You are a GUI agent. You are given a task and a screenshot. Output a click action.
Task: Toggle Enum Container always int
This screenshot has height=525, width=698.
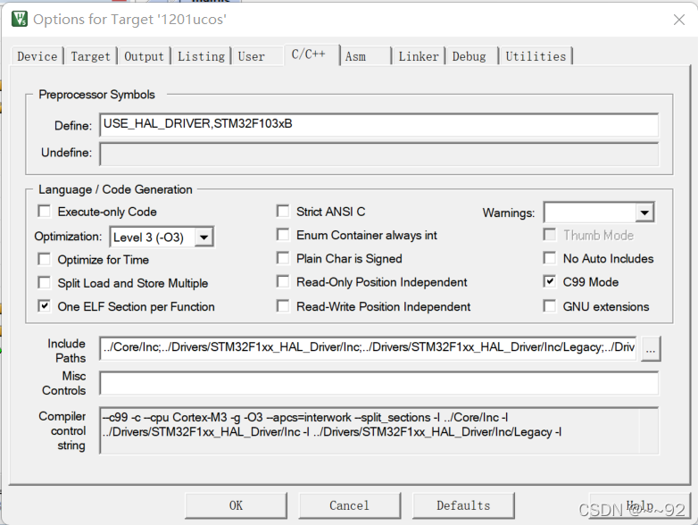pos(283,235)
